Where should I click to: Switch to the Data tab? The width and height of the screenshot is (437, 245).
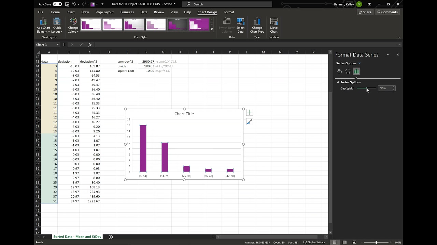144,12
